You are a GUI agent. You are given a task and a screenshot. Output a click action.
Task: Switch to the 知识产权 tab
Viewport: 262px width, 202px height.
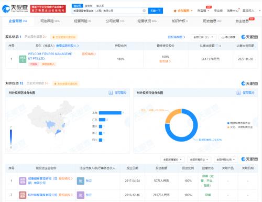[180, 21]
